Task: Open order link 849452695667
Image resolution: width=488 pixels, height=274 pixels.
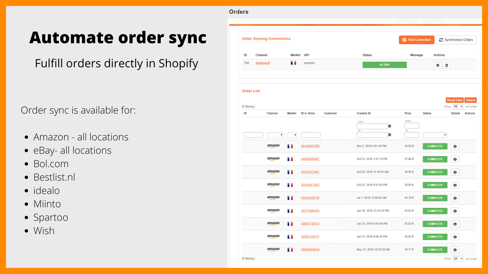Action: [x=310, y=159]
